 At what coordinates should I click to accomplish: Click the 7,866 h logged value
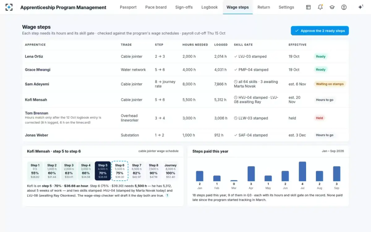221,84
